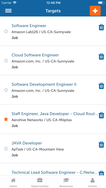This screenshot has height=188, width=106.
Task: Delete the Staff Engineer Aerohive Networks target
Action: (101, 115)
